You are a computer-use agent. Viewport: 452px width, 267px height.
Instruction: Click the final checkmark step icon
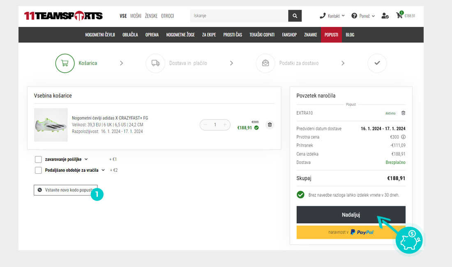point(377,63)
